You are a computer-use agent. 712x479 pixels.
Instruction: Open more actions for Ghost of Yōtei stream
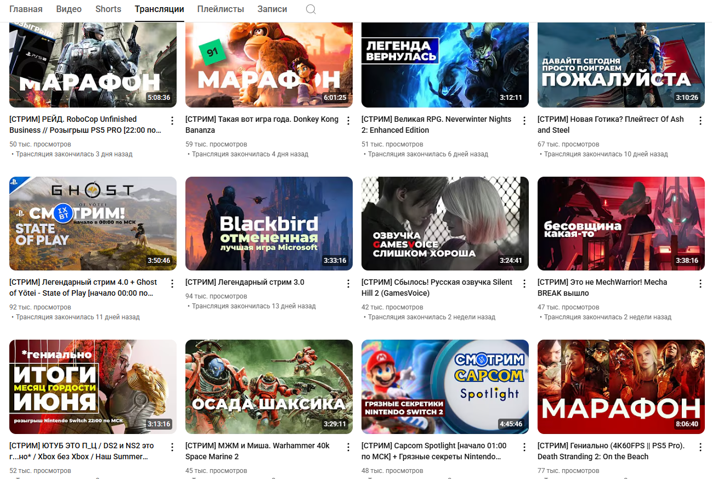point(172,284)
